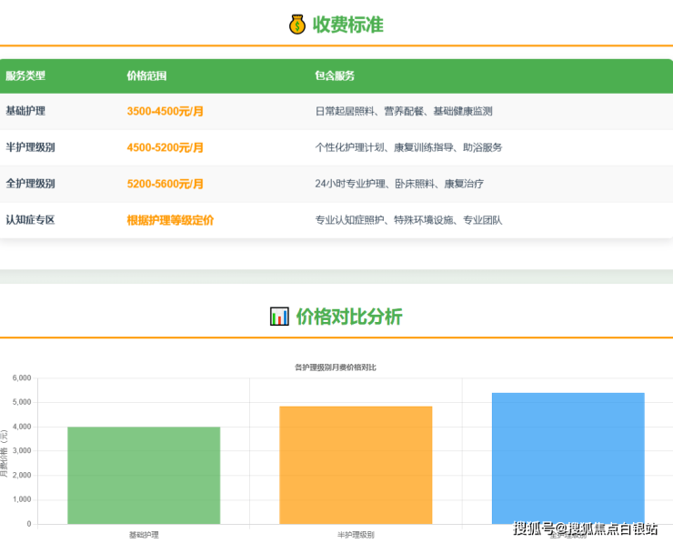Click the 包含服务 column header
Viewport: 673px width, 543px height.
pyautogui.click(x=335, y=76)
